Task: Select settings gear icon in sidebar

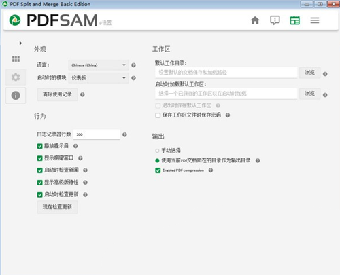Action: point(16,77)
